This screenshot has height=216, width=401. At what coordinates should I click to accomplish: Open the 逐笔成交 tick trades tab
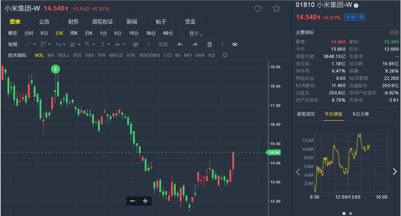[x=306, y=114]
